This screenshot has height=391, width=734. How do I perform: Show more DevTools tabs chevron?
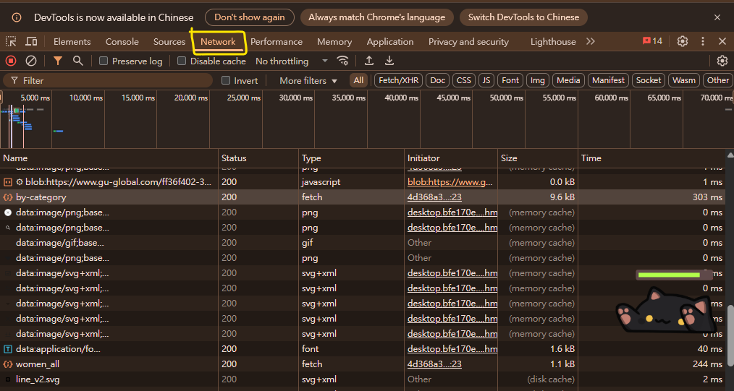coord(590,42)
